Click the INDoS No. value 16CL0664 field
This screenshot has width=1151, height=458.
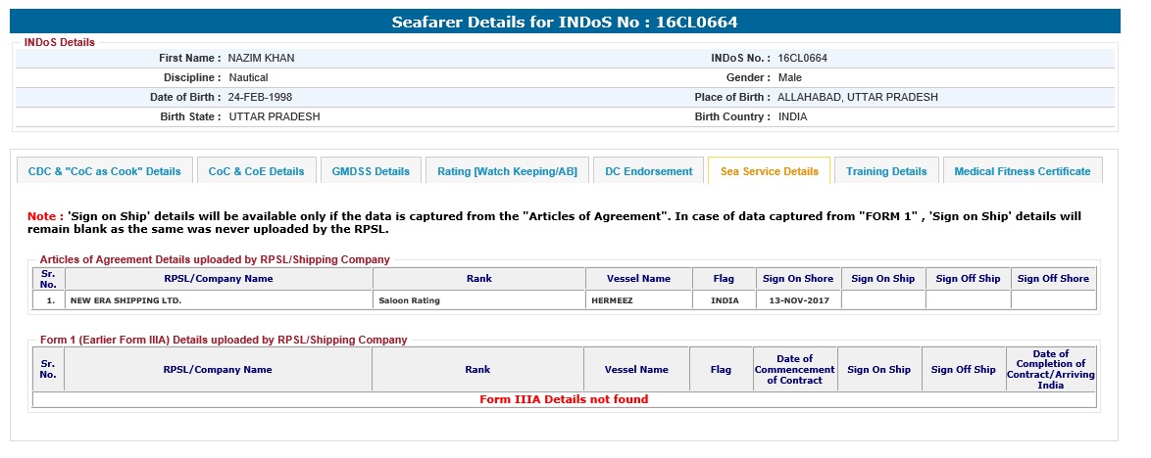click(802, 58)
